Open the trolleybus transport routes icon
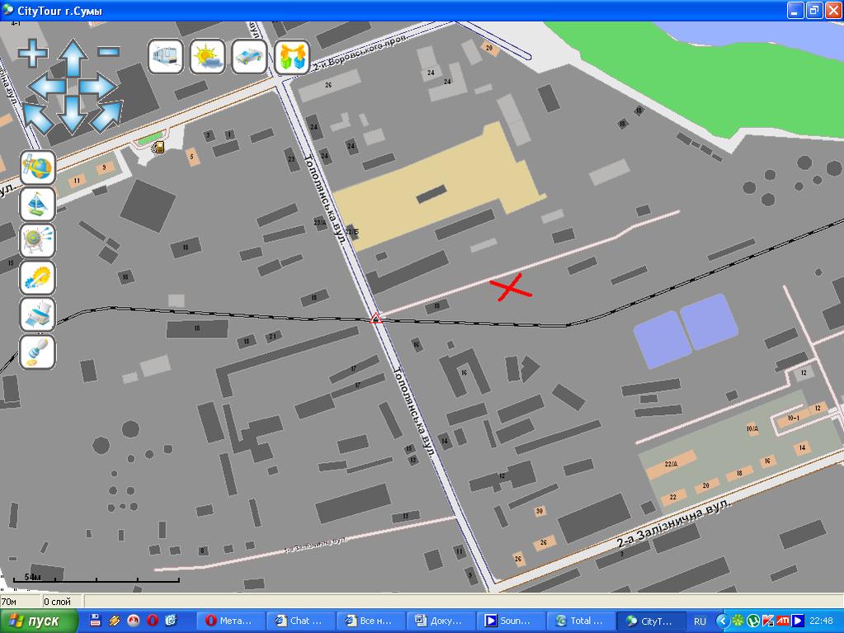The width and height of the screenshot is (844, 633). tap(166, 57)
